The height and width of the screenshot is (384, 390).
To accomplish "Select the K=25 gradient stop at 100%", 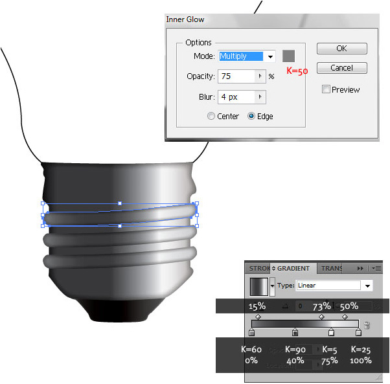I will [358, 332].
